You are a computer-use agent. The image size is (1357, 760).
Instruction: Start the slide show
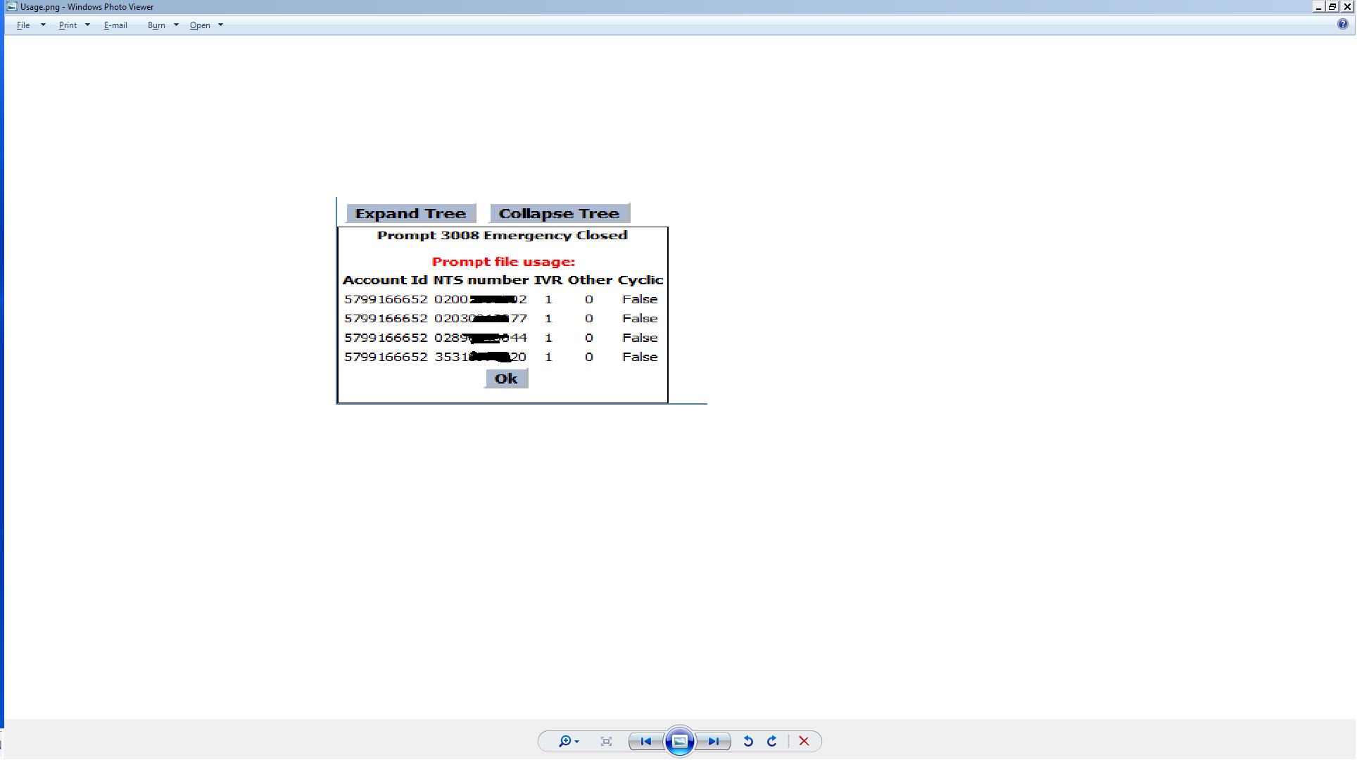point(679,741)
